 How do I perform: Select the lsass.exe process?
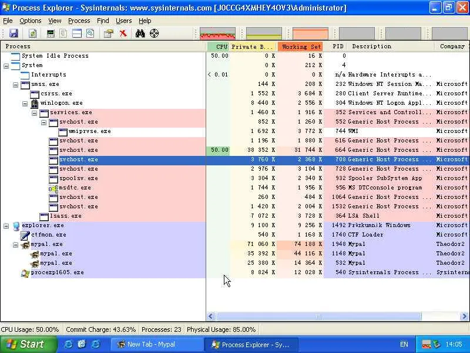(x=235, y=216)
